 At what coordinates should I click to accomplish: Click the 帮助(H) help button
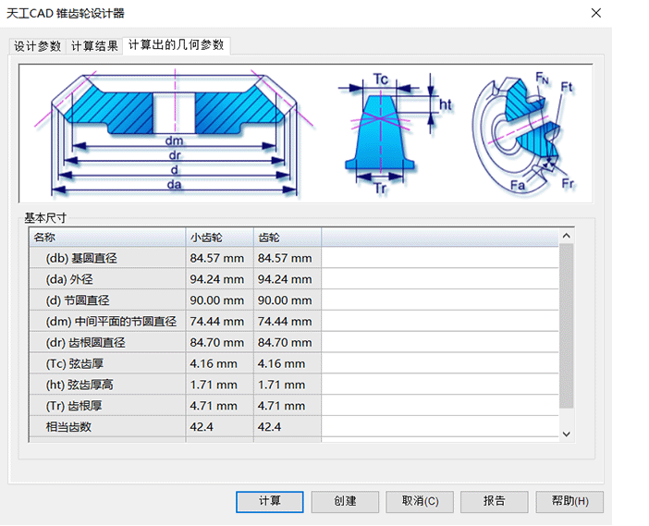569,502
